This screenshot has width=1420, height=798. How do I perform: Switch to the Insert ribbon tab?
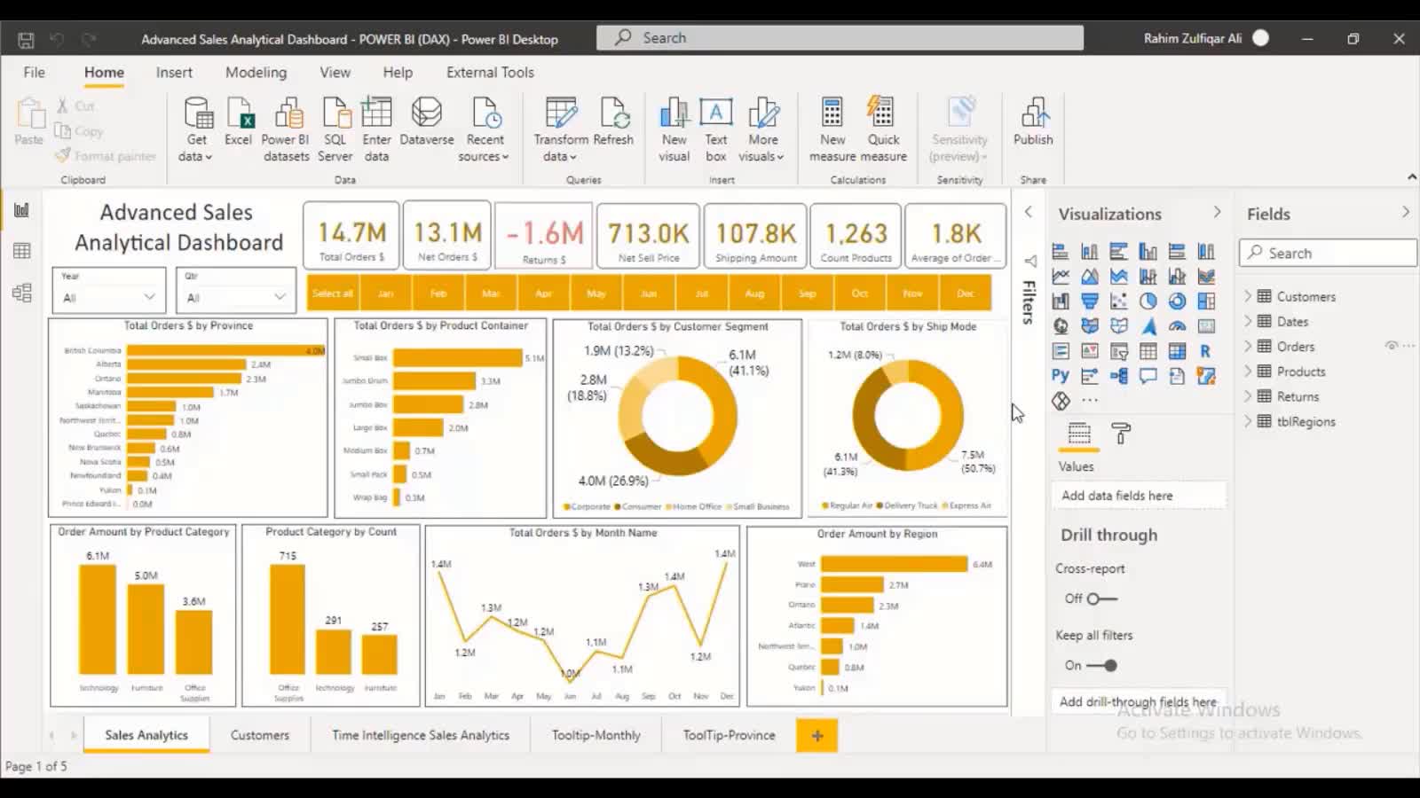coord(174,73)
